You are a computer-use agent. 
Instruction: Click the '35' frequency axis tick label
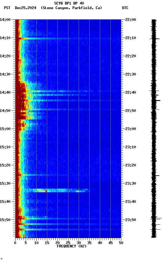point(89,243)
